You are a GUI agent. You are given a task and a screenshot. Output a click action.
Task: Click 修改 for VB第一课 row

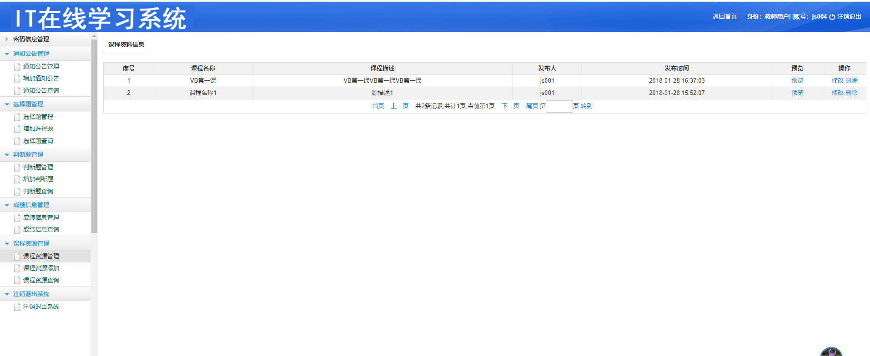pyautogui.click(x=838, y=80)
